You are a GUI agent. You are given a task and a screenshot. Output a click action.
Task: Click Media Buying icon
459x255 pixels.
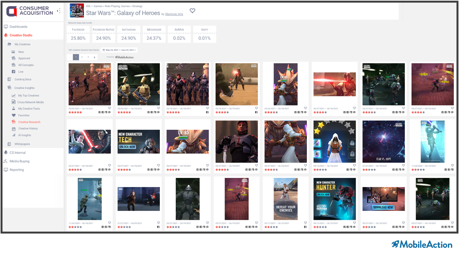(x=5, y=161)
